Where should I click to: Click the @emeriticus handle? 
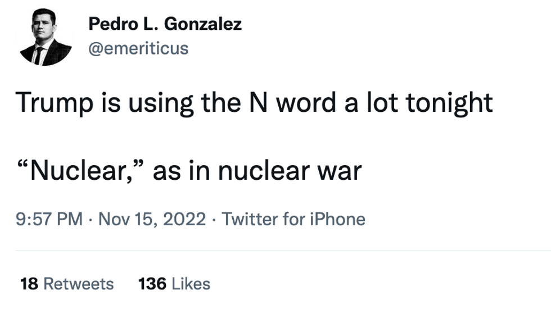coord(138,48)
